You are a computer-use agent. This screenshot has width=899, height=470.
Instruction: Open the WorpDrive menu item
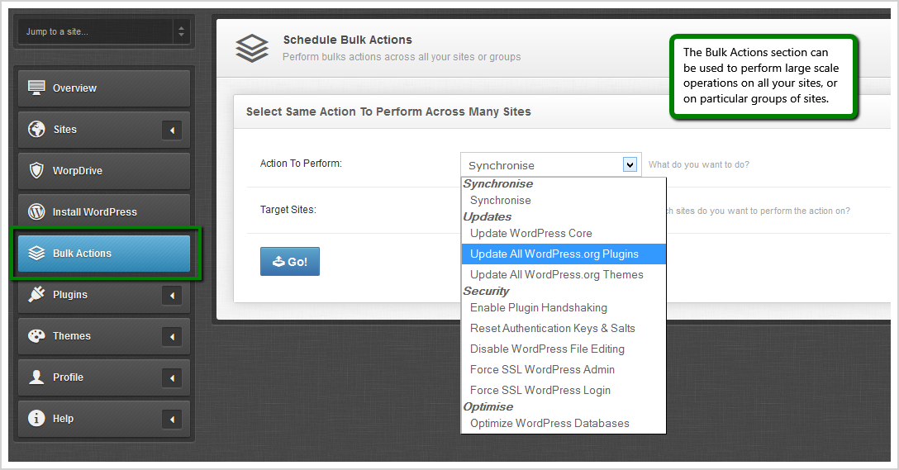tap(104, 171)
